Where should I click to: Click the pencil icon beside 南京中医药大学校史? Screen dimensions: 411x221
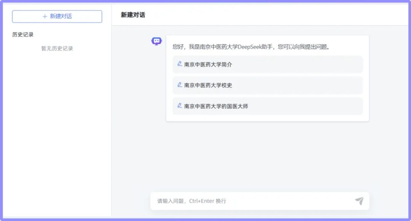click(x=180, y=85)
